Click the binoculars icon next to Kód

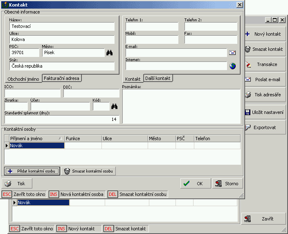point(114,106)
